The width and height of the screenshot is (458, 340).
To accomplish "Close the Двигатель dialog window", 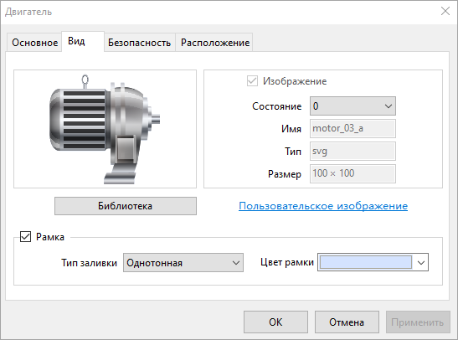I will (x=445, y=12).
